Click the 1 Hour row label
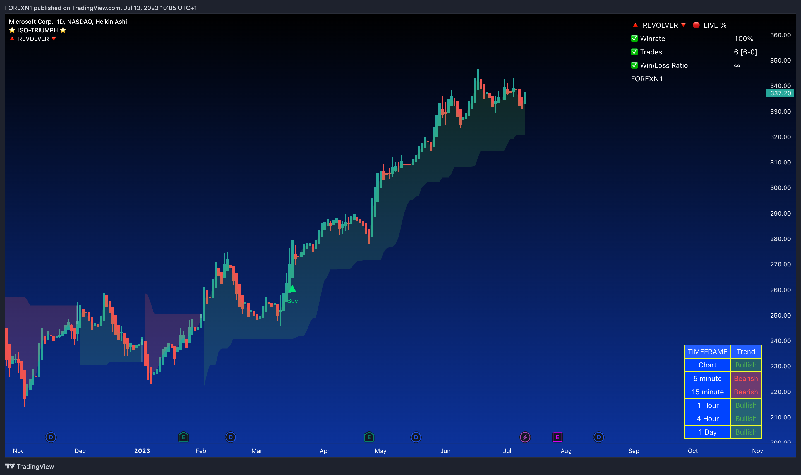 point(707,405)
